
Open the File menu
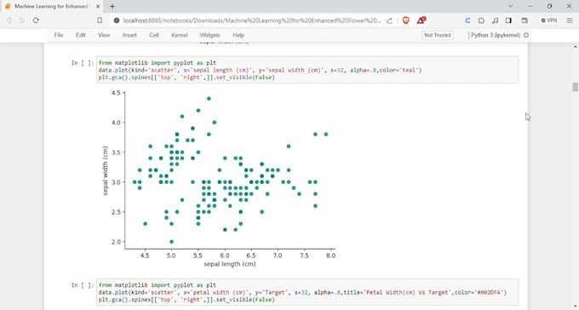coord(59,35)
